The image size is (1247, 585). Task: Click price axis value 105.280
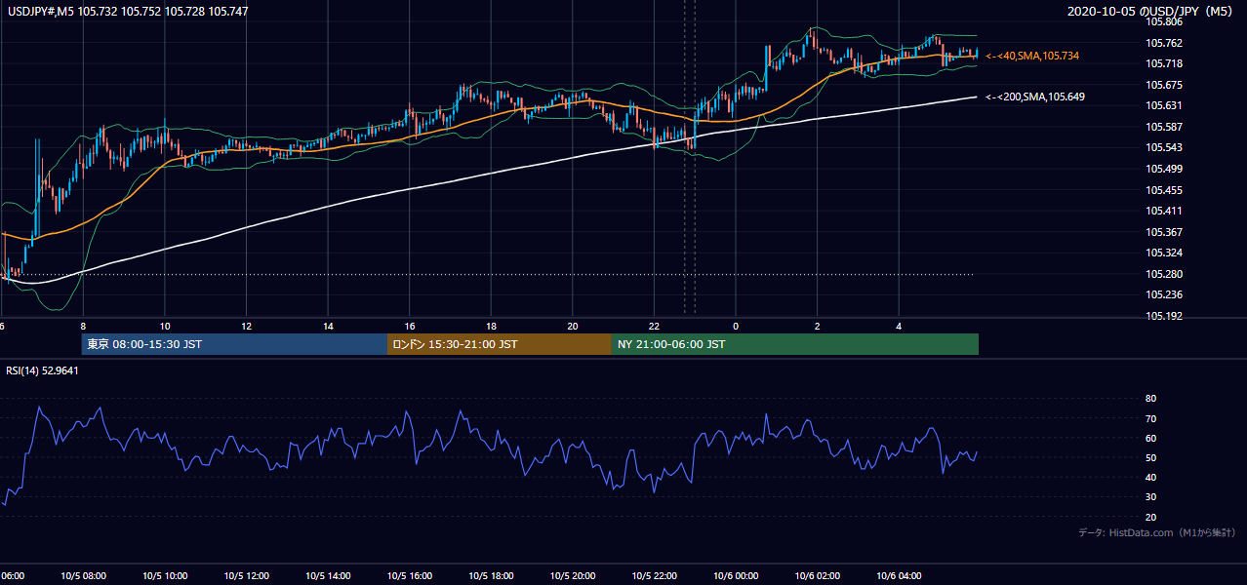pyautogui.click(x=1163, y=274)
